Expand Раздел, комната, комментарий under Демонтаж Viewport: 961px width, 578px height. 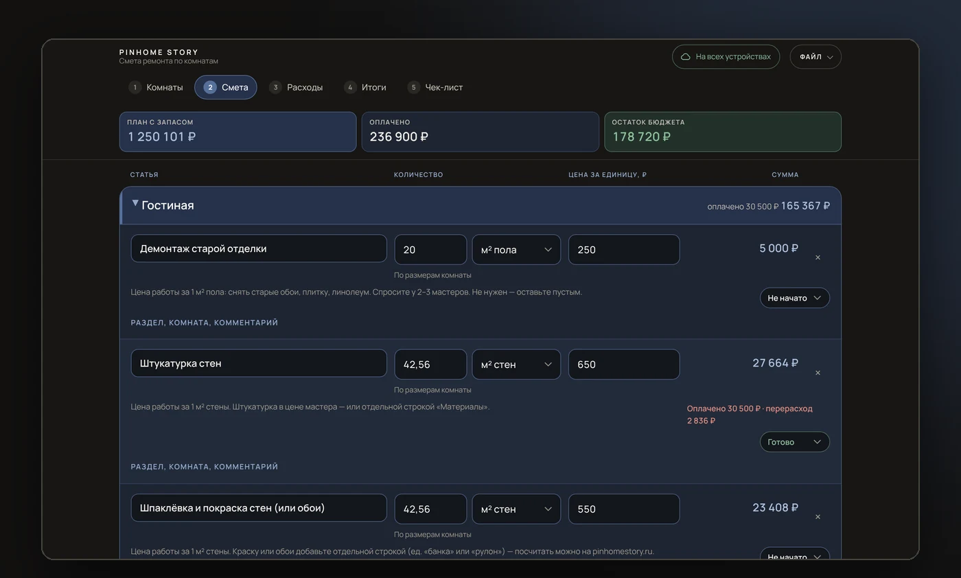[x=205, y=323]
